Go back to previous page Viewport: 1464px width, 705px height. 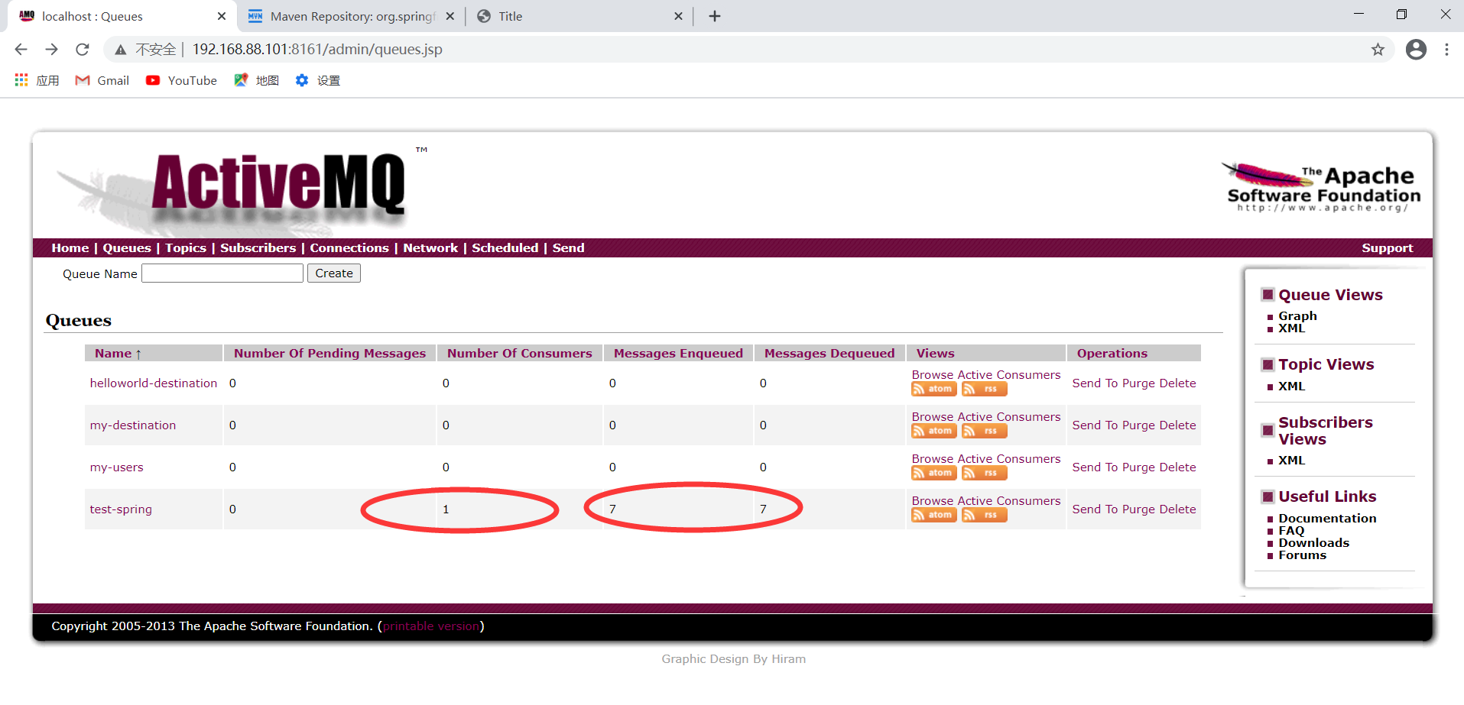(21, 50)
